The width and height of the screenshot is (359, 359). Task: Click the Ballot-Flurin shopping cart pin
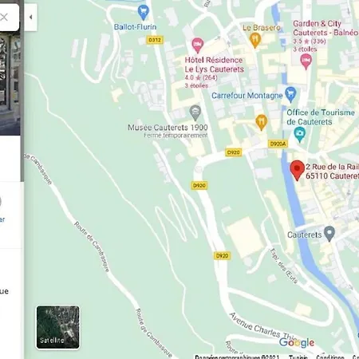[x=144, y=12]
